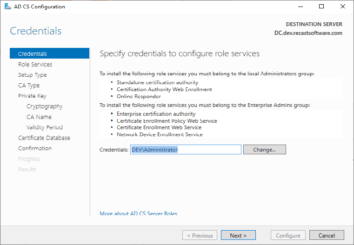Select the Credentials step in sidebar
Screen dimensions: 354x245
coord(33,54)
